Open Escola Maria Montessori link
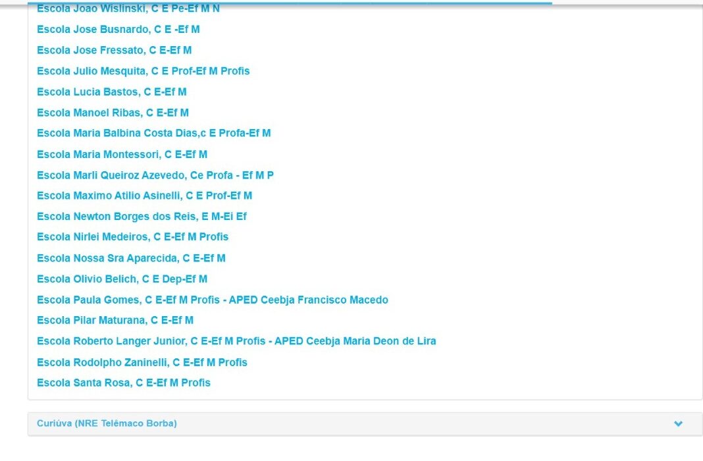The image size is (703, 461). tap(122, 155)
